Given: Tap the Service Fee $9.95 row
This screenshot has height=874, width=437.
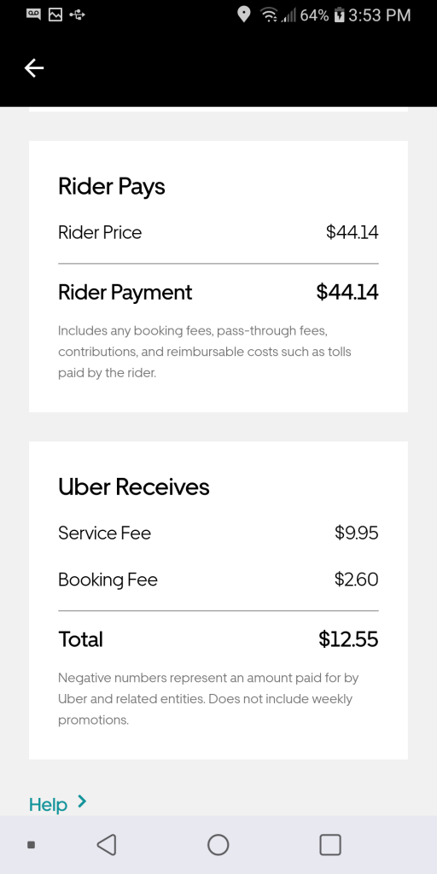Looking at the screenshot, I should (218, 533).
